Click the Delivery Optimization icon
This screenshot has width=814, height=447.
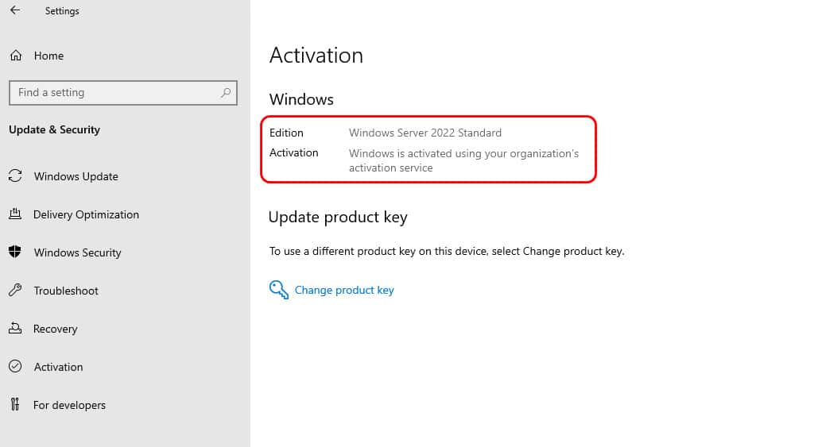[x=15, y=214]
